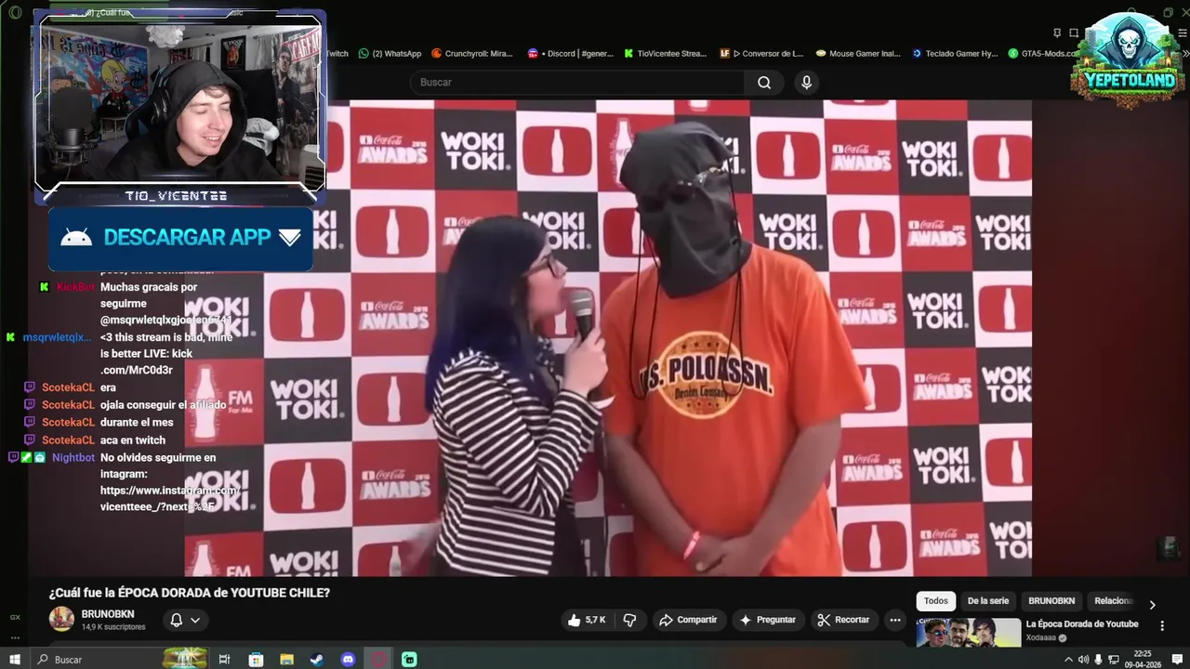Open La Época Dorada de Youtube thumbnail

tap(968, 633)
